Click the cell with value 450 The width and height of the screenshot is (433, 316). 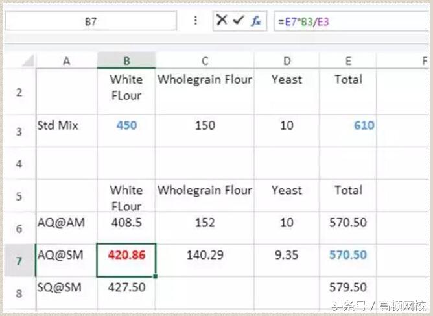pyautogui.click(x=126, y=130)
